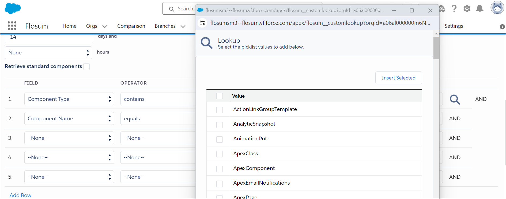
Task: Check the ApexComponent checkbox
Action: pos(220,169)
